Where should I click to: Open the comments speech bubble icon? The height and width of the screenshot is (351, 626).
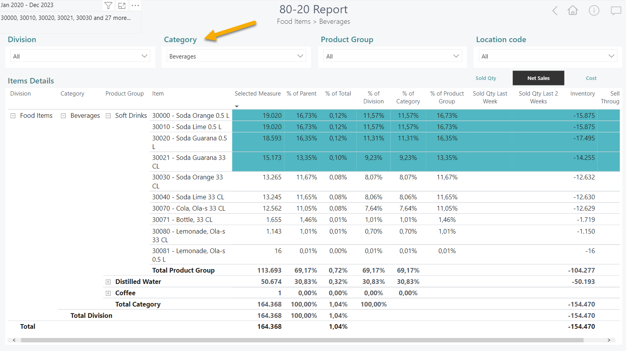click(x=616, y=11)
